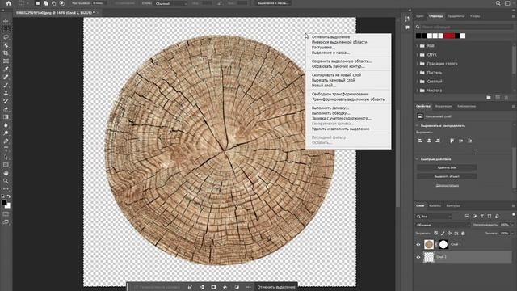517x291 pixels.
Task: Hide layer Слой 2 with its eye icon
Action: (418, 257)
